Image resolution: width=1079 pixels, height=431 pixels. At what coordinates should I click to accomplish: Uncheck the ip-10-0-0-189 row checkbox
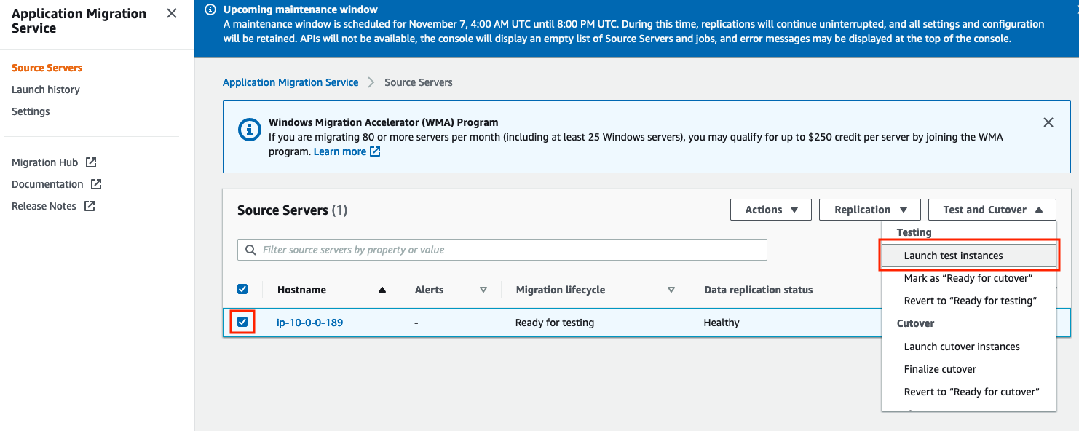point(242,322)
